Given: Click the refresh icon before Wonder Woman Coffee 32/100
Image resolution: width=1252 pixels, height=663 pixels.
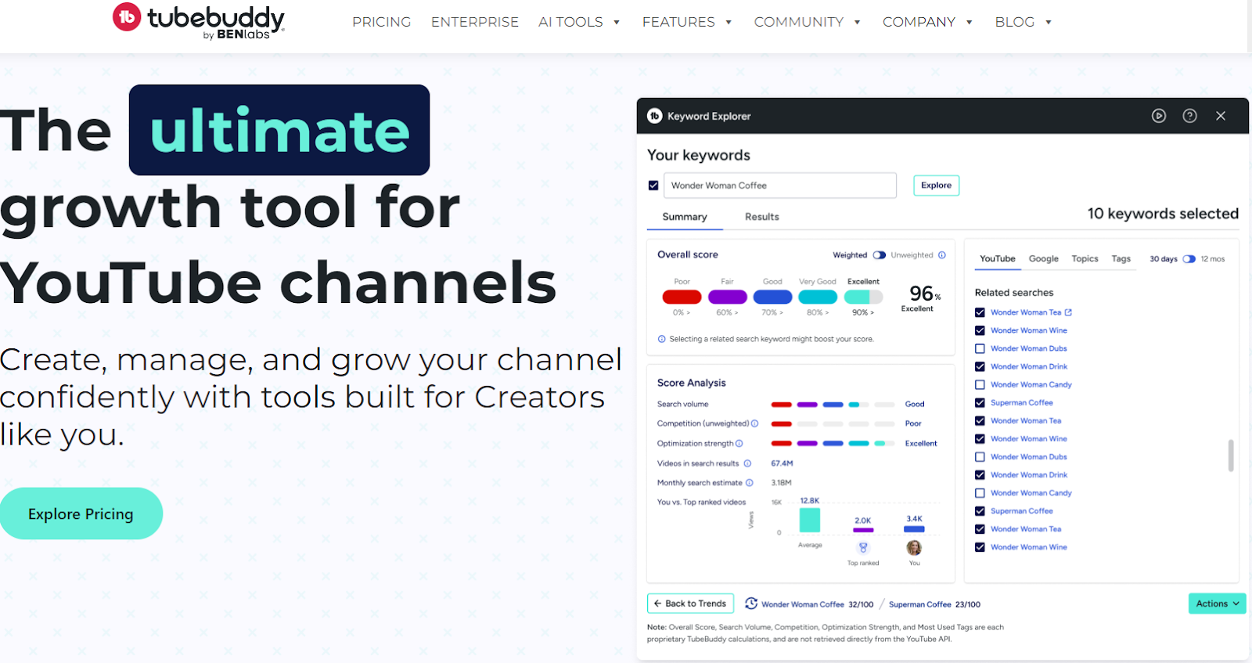Looking at the screenshot, I should pos(751,604).
